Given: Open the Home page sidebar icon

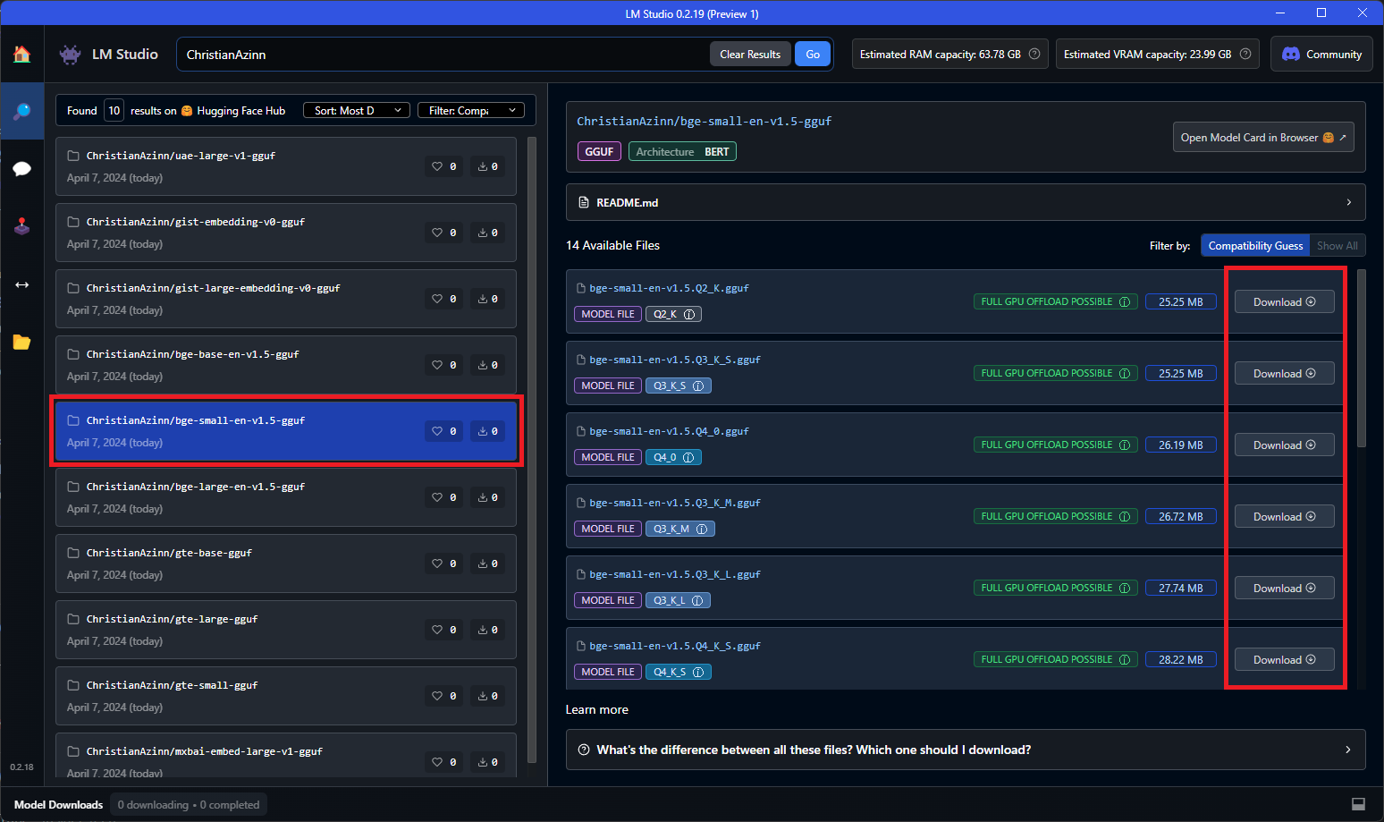Looking at the screenshot, I should (21, 55).
